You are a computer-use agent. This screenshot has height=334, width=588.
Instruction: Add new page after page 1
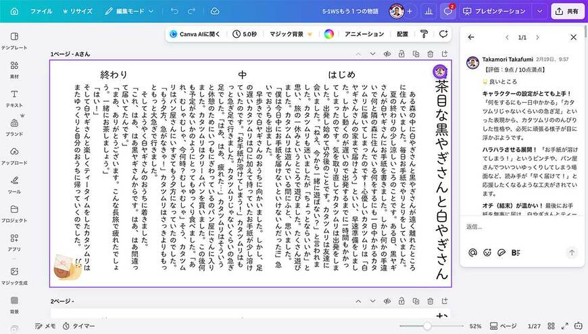tap(445, 54)
